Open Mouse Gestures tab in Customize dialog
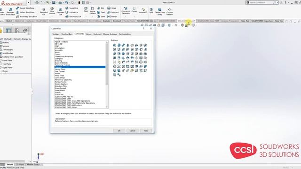The width and height of the screenshot is (301, 169). 110,34
